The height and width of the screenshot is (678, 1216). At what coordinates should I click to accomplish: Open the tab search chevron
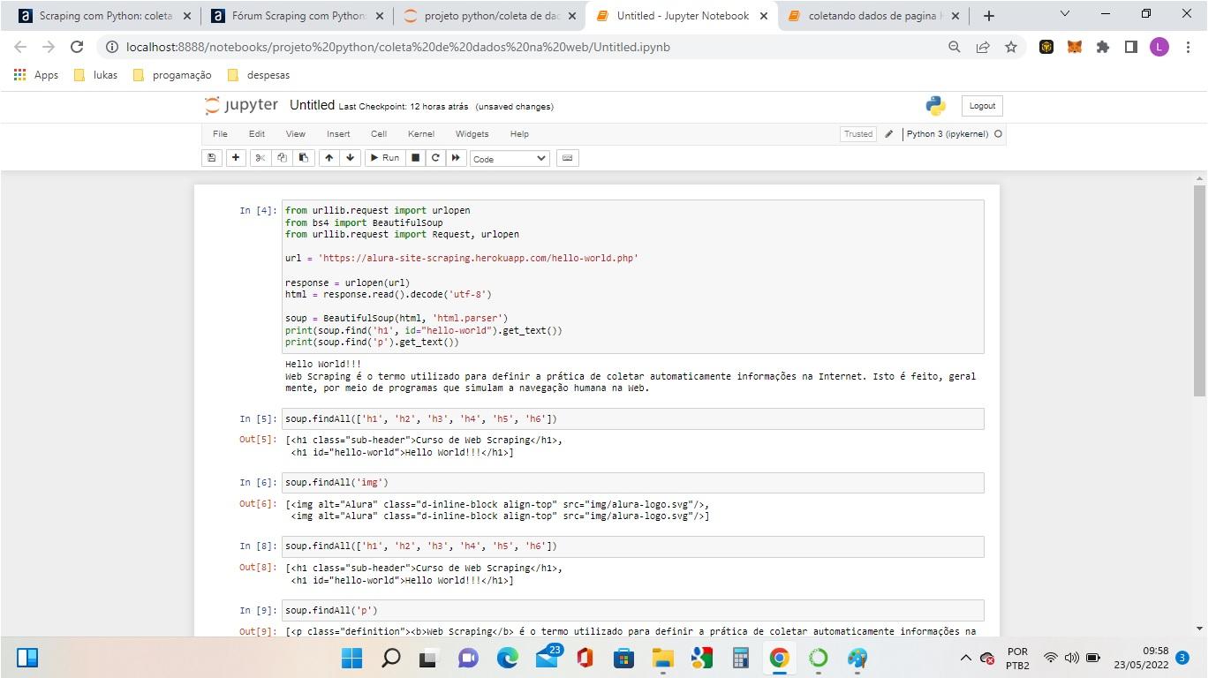[1064, 14]
